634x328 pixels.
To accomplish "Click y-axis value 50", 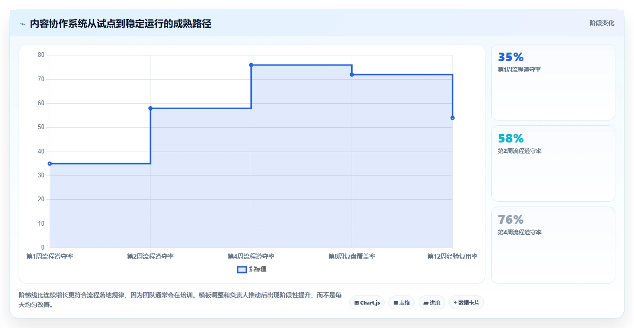I will point(41,127).
